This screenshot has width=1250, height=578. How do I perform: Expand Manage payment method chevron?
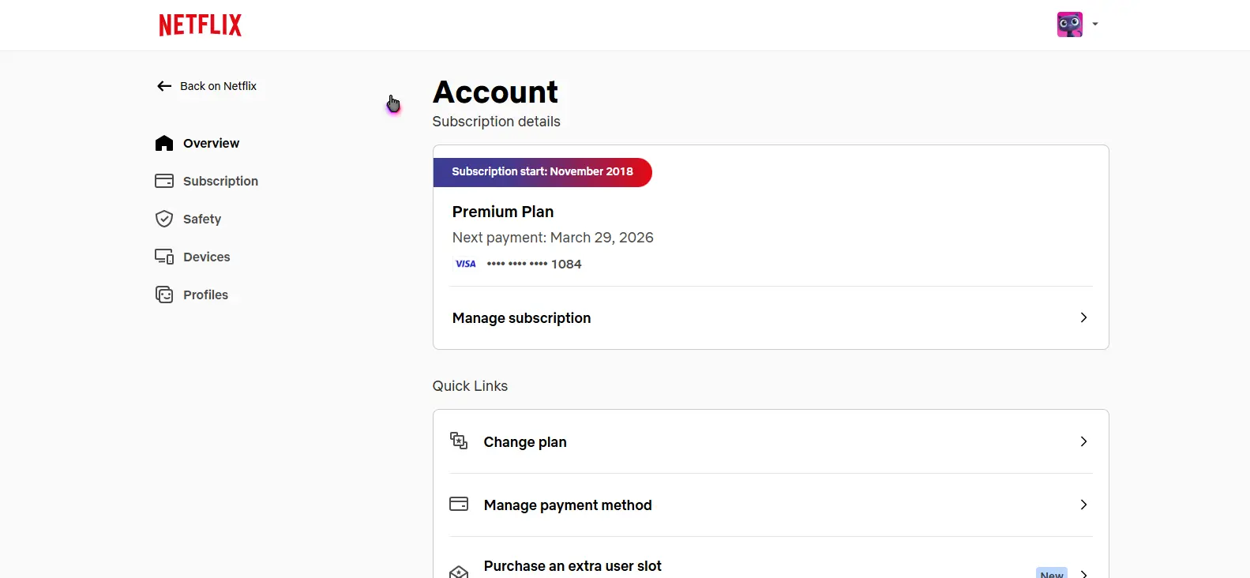pos(1083,505)
